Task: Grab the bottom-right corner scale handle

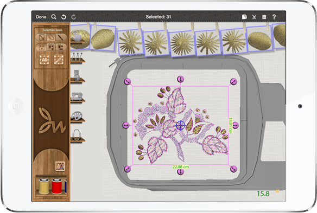Action: click(x=233, y=169)
